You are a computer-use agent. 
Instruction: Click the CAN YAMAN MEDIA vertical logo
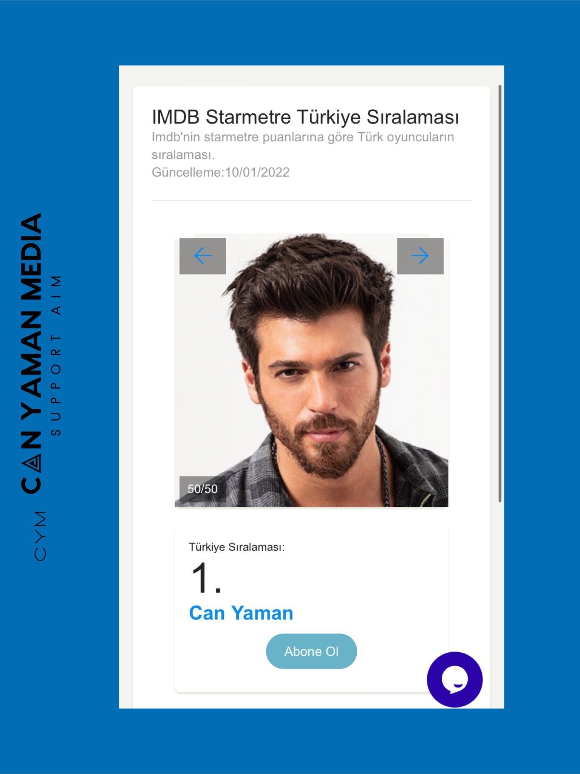(31, 353)
